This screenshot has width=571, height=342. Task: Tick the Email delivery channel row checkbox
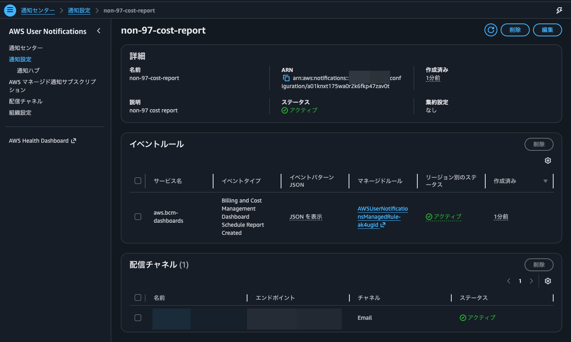point(138,318)
